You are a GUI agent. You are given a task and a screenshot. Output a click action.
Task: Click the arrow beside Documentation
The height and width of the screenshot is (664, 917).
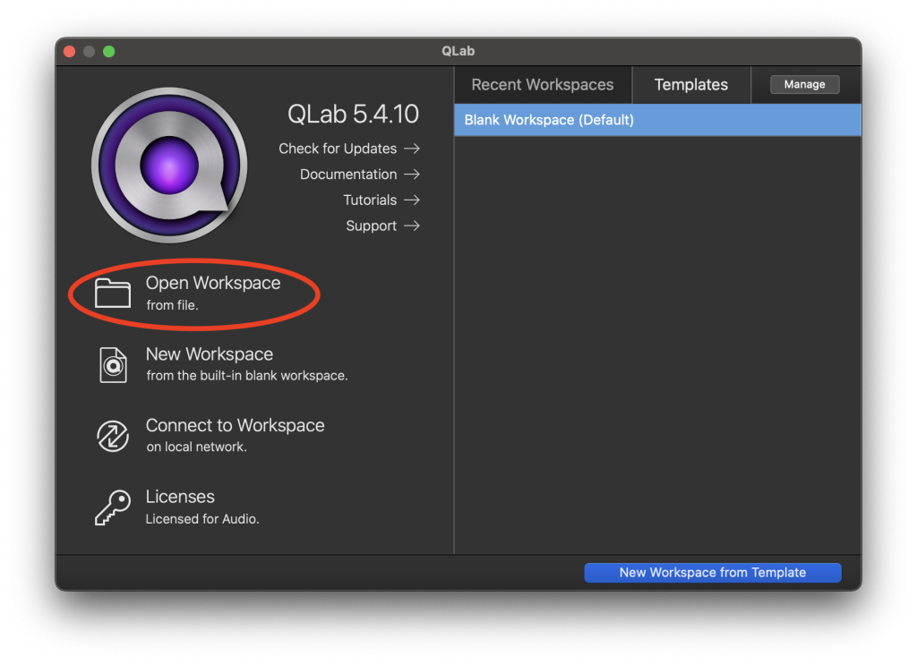click(412, 175)
